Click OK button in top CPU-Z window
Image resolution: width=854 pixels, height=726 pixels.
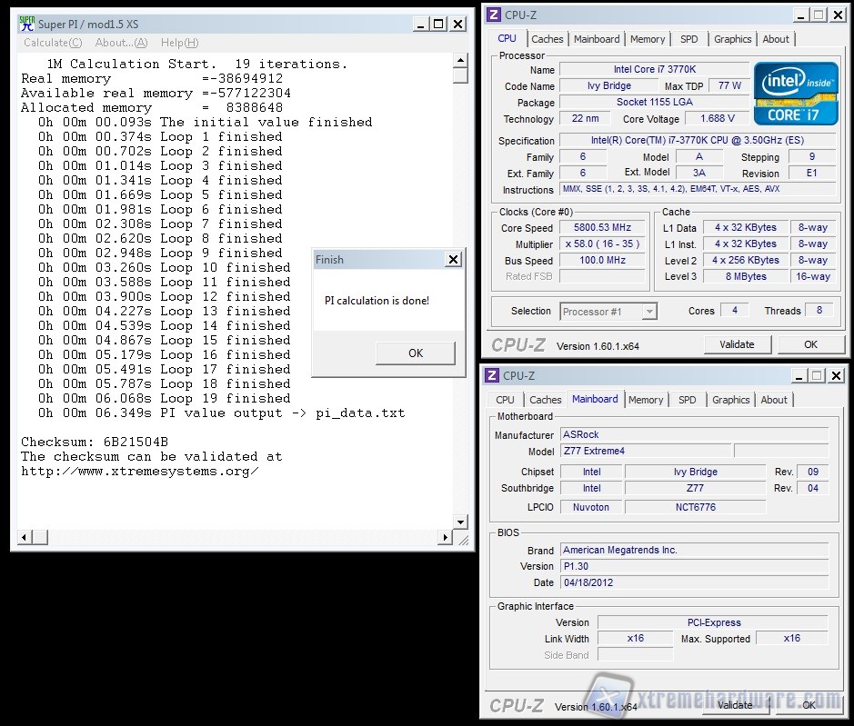tap(810, 344)
